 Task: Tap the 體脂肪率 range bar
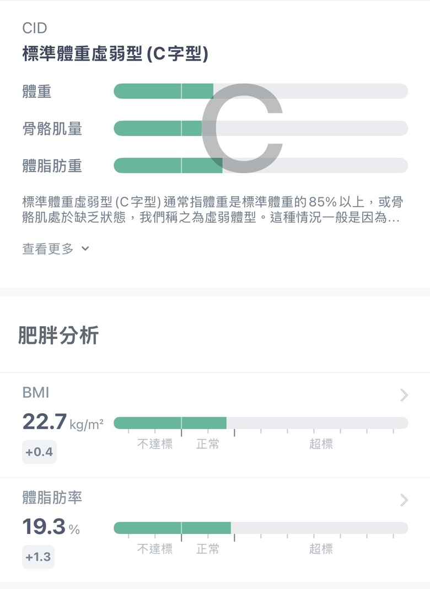[x=260, y=528]
